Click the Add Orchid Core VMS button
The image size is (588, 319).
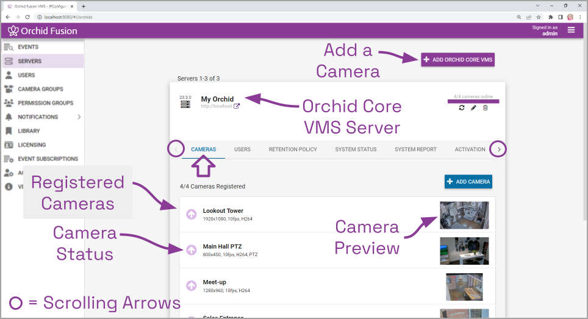(457, 59)
